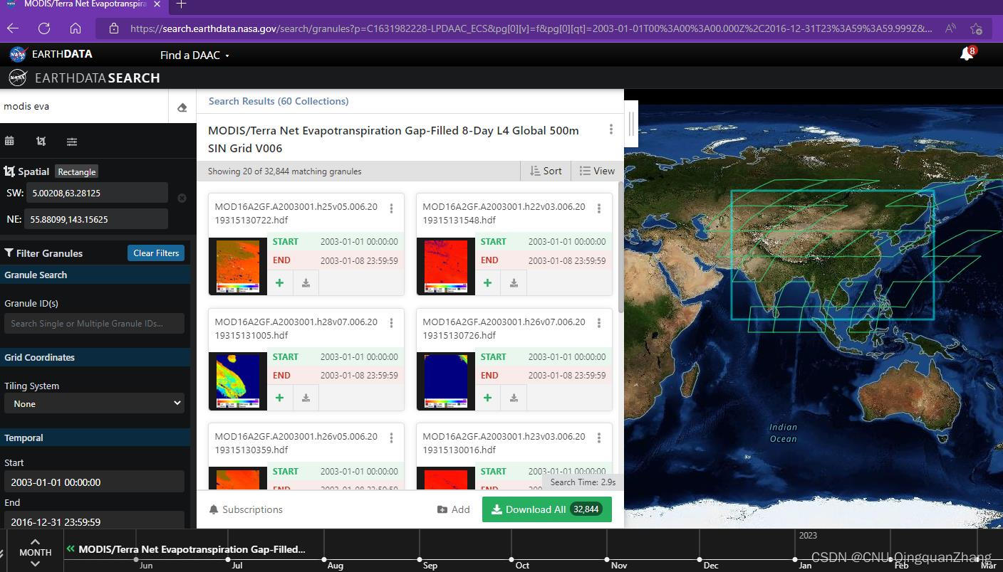1003x572 pixels.
Task: Open granule h28v07's three-dot options icon
Action: click(391, 323)
